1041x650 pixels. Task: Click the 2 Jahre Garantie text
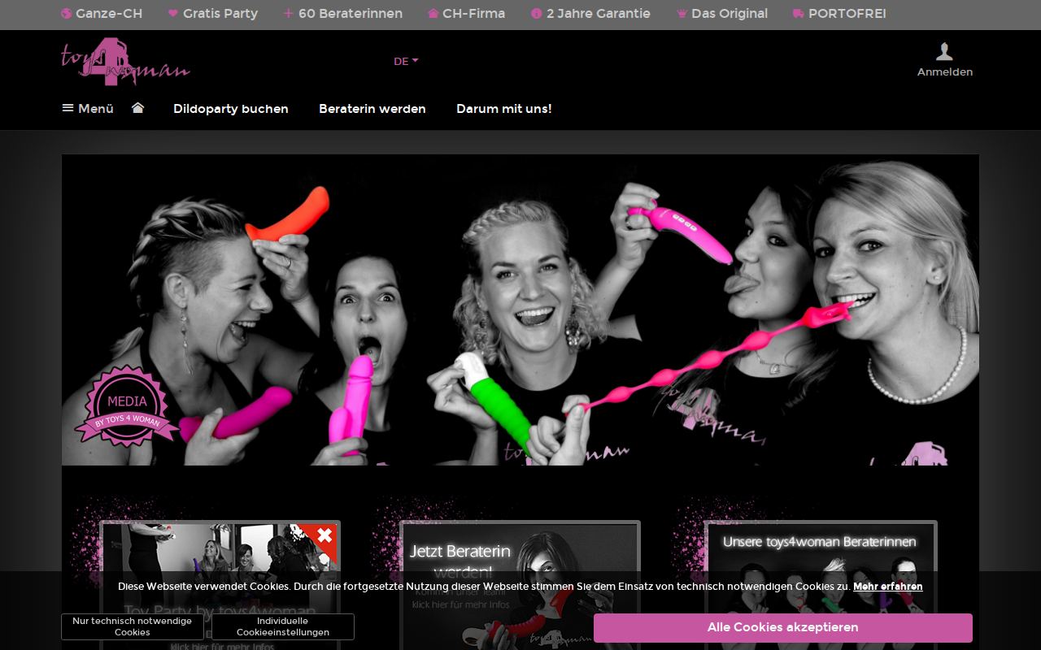point(599,14)
